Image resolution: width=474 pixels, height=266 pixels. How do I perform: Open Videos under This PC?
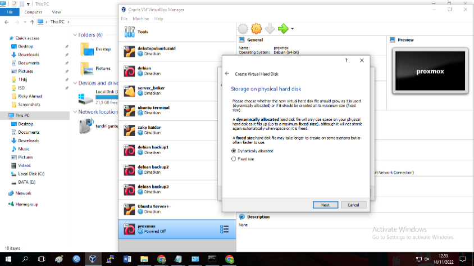coord(24,165)
